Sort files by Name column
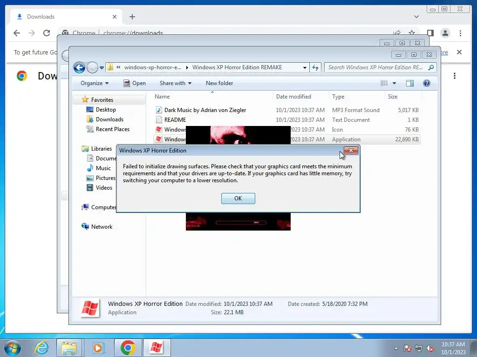477x357 pixels. [x=162, y=97]
